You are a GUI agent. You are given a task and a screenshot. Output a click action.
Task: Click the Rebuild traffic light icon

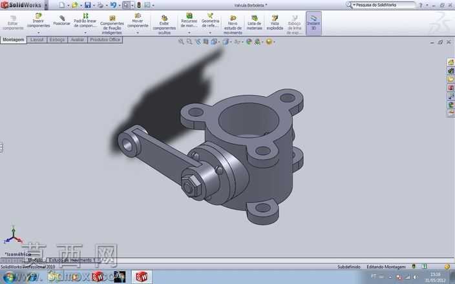[x=139, y=5]
